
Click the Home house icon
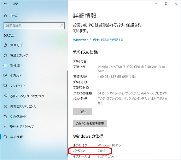tap(6, 16)
